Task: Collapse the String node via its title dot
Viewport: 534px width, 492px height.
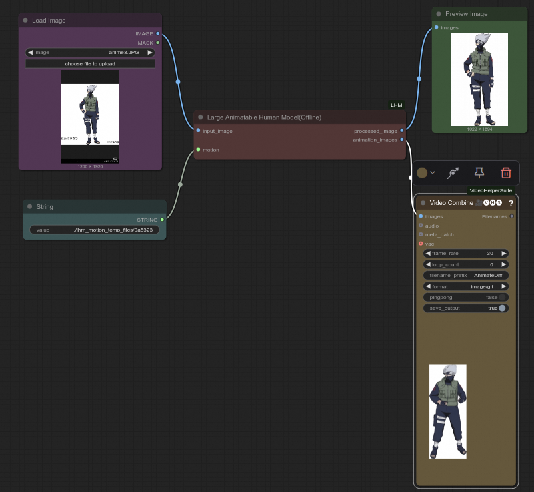Action: point(30,207)
